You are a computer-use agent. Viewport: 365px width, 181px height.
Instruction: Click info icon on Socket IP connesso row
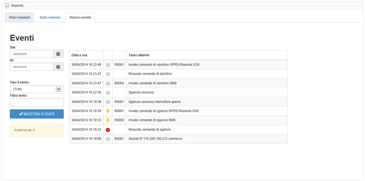[x=108, y=139]
